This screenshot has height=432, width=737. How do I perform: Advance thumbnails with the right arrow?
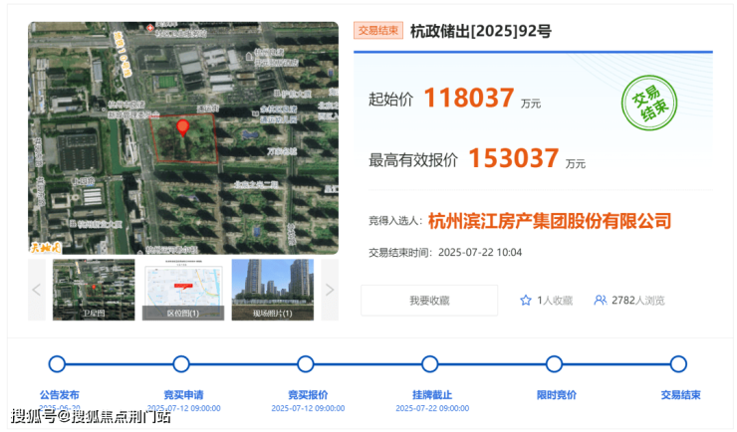[x=331, y=290]
